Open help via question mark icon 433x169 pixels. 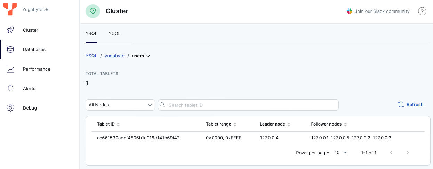point(422,11)
